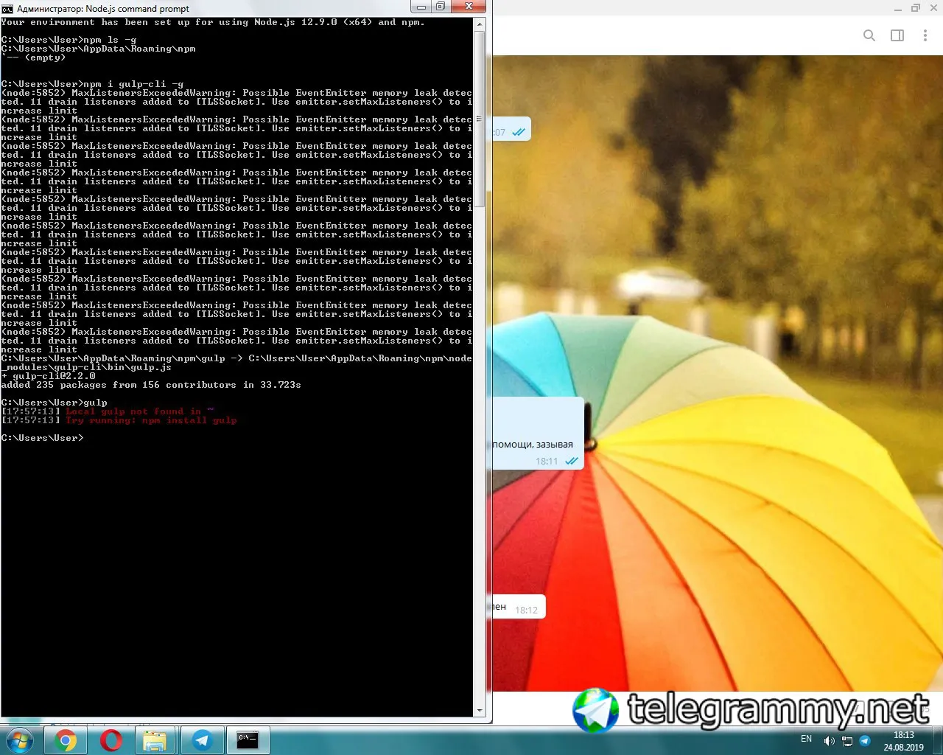
Task: Open the volume control in the system tray
Action: [829, 741]
